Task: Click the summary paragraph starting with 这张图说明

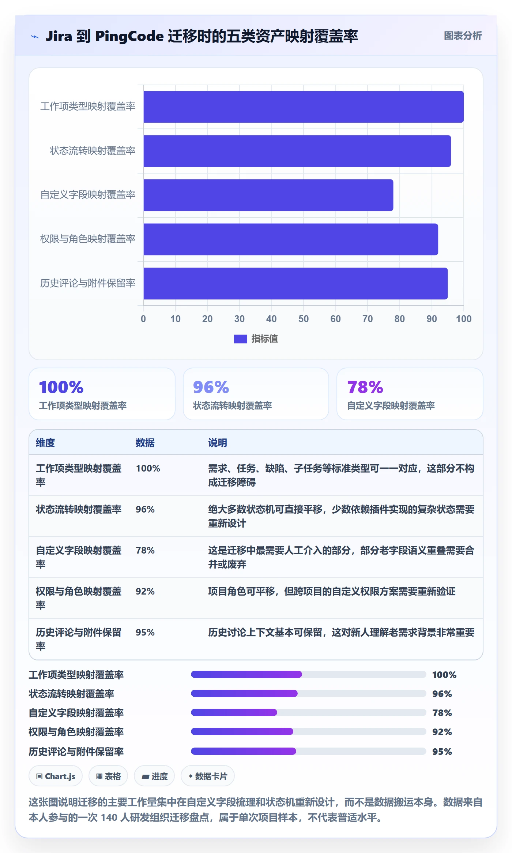Action: [256, 810]
